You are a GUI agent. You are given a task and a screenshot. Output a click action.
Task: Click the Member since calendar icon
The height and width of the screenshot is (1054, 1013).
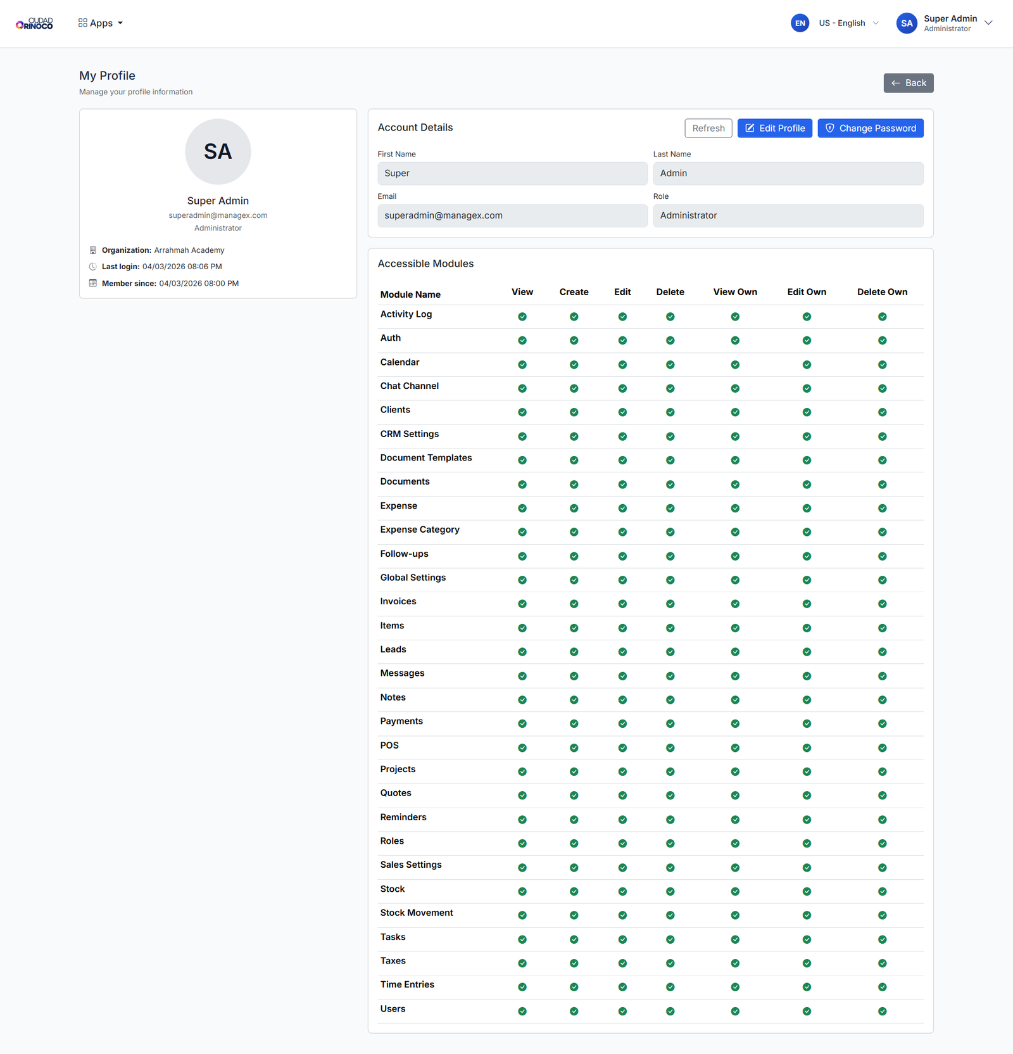93,283
